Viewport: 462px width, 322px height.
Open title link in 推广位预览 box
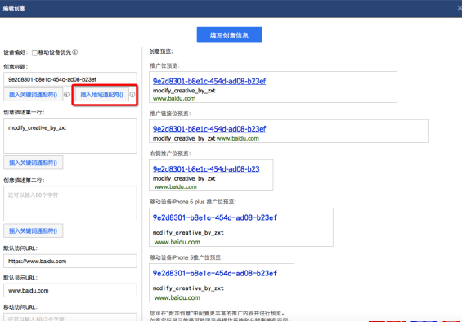pyautogui.click(x=209, y=81)
